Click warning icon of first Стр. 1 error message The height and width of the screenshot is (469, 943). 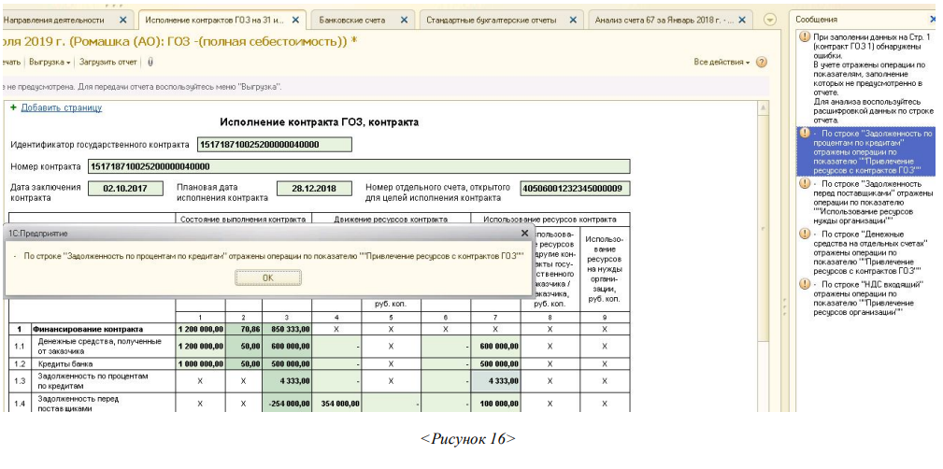click(804, 36)
